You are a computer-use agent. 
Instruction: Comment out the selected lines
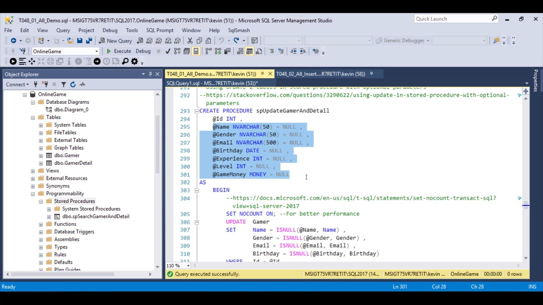271,51
